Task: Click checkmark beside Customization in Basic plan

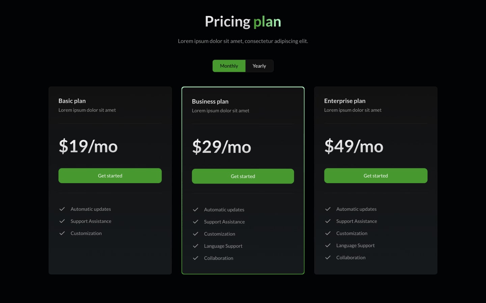Action: tap(62, 233)
